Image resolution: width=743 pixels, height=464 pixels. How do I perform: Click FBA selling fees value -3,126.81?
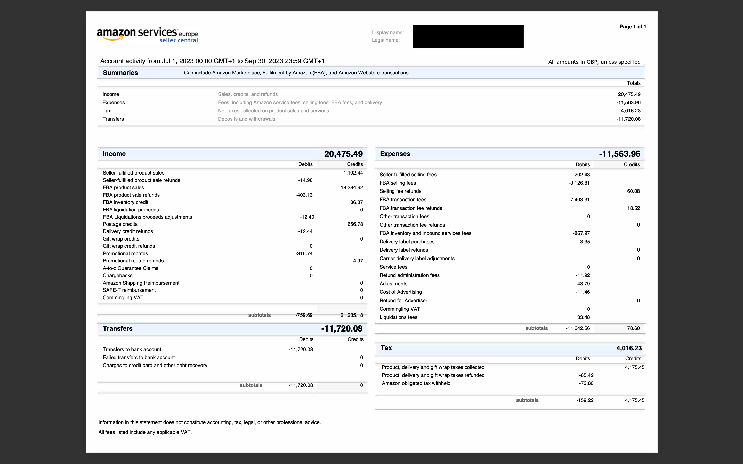pyautogui.click(x=579, y=183)
